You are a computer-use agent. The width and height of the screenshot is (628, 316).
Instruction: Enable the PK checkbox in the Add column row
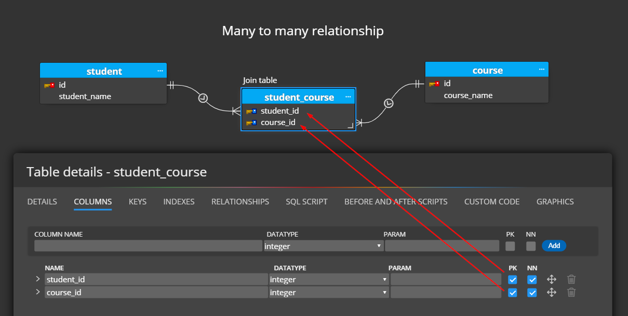click(x=510, y=245)
